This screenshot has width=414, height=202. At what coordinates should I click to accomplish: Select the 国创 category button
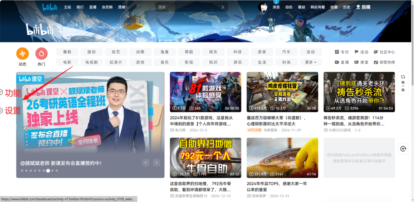click(x=92, y=52)
